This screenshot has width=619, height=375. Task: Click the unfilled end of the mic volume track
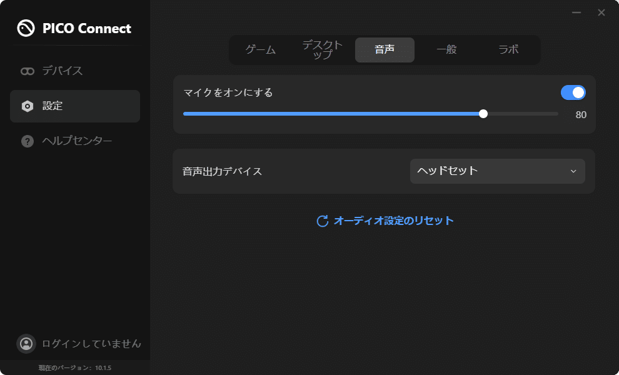pyautogui.click(x=523, y=114)
